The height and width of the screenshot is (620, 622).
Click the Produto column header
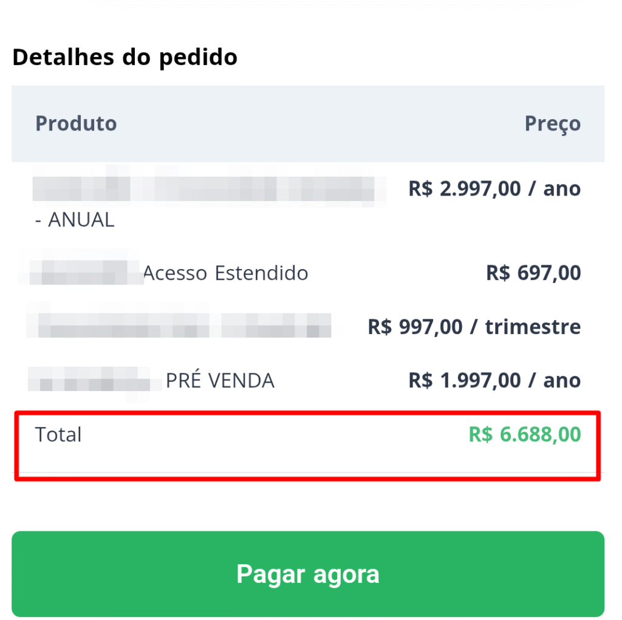[x=76, y=123]
